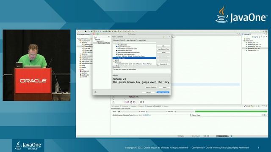
Task: Switch to the Progress tab
Action: [x=116, y=106]
